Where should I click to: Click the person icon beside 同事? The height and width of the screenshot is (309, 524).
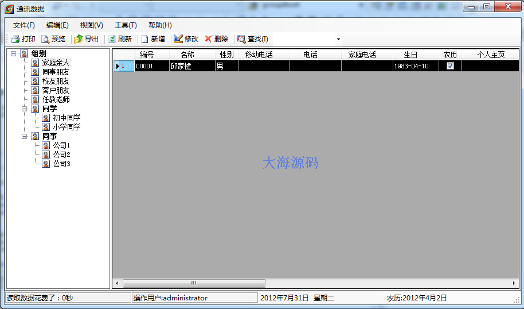click(35, 136)
